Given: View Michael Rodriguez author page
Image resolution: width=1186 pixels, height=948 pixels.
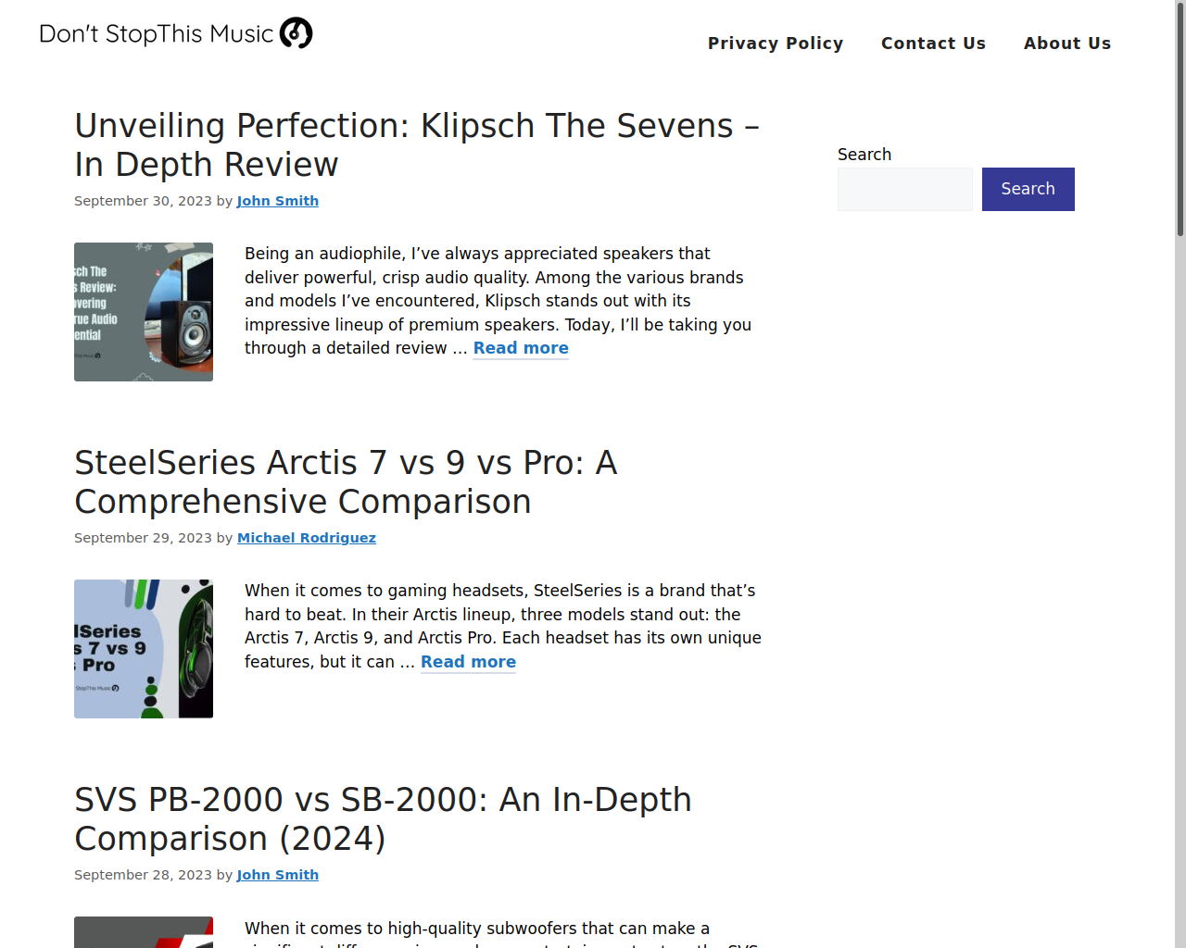Looking at the screenshot, I should pos(307,538).
